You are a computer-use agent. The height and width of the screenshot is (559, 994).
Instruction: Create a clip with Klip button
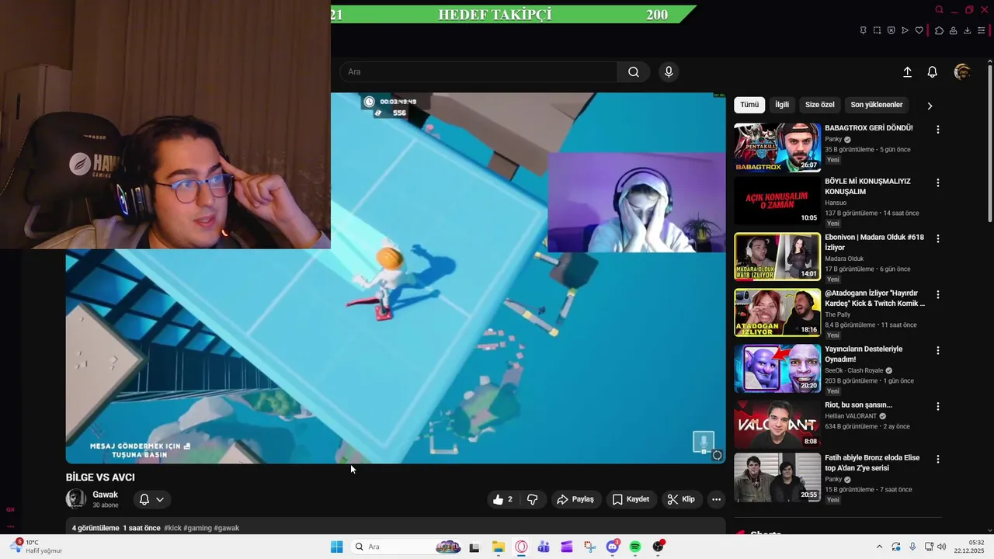[682, 499]
